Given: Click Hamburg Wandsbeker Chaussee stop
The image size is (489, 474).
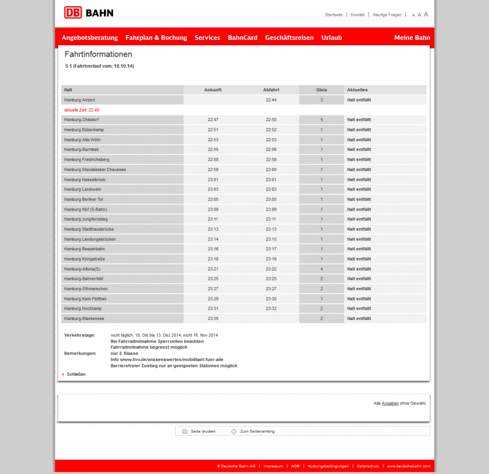Looking at the screenshot, I should point(95,170).
